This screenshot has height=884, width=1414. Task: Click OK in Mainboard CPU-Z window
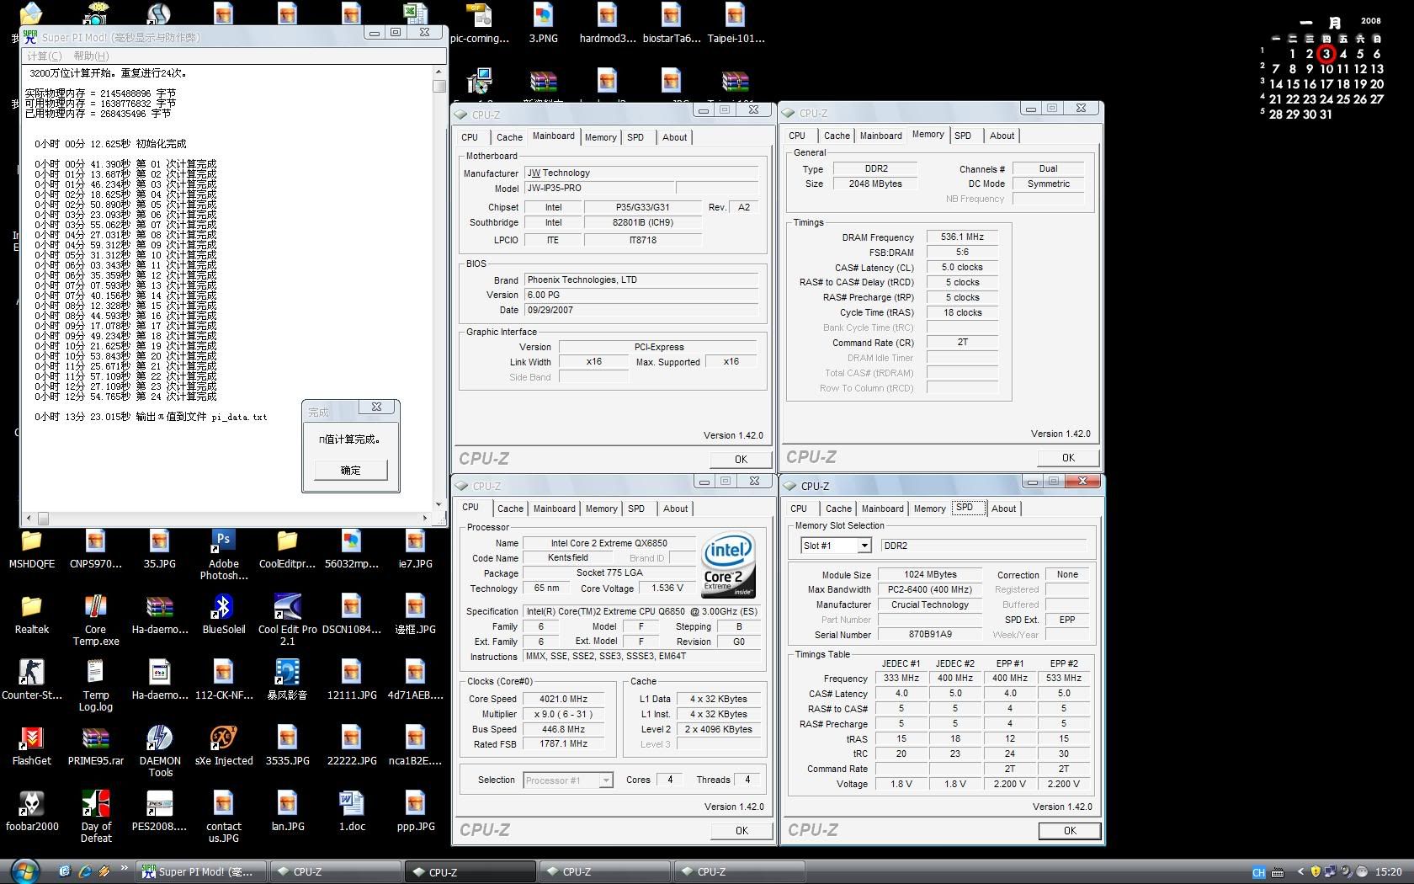click(741, 460)
